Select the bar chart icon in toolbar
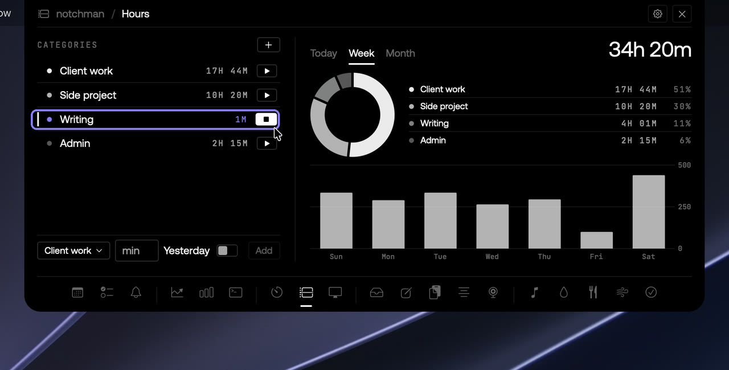 (206, 293)
